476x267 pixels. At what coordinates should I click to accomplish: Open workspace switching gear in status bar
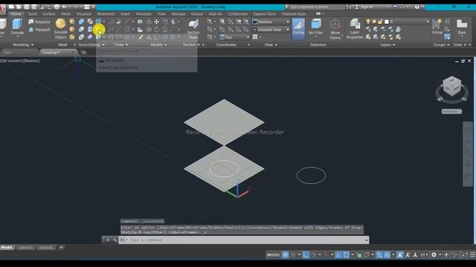[434, 255]
